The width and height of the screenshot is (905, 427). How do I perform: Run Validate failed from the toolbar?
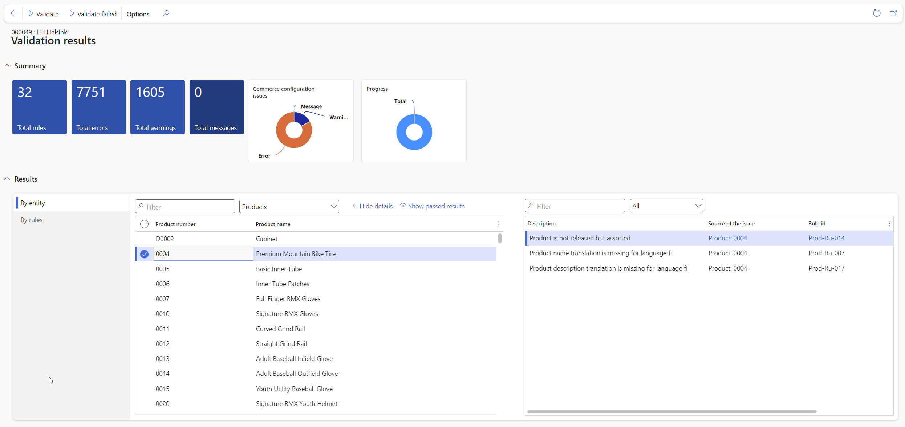[x=93, y=14]
